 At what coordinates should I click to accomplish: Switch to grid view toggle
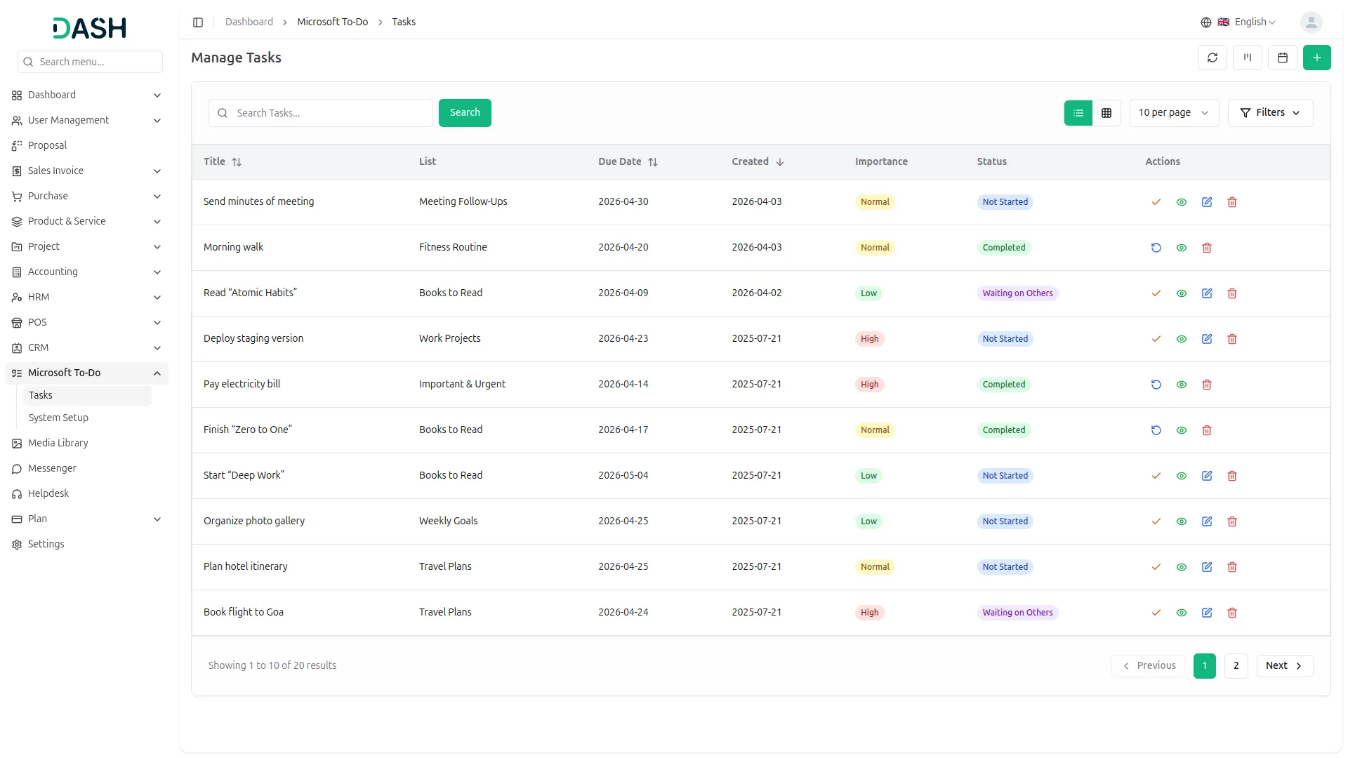1106,113
